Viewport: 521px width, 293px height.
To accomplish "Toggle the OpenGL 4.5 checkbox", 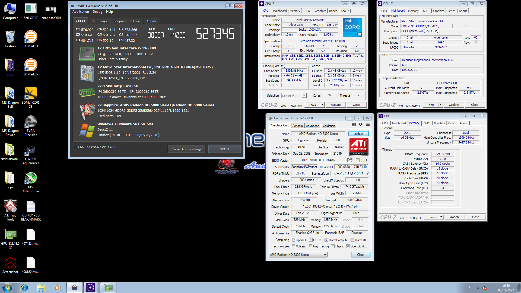I will pos(348,246).
